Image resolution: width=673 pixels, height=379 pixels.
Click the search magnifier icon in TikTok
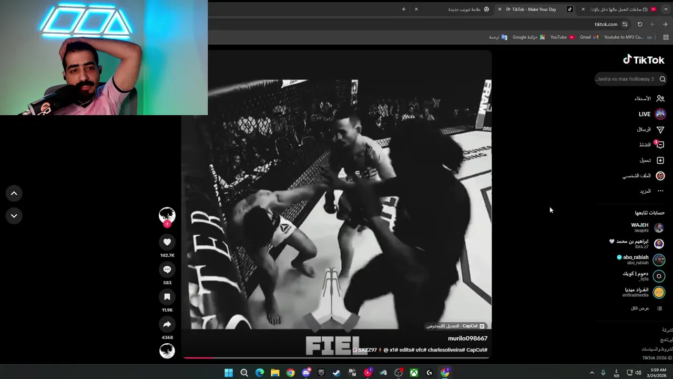662,79
